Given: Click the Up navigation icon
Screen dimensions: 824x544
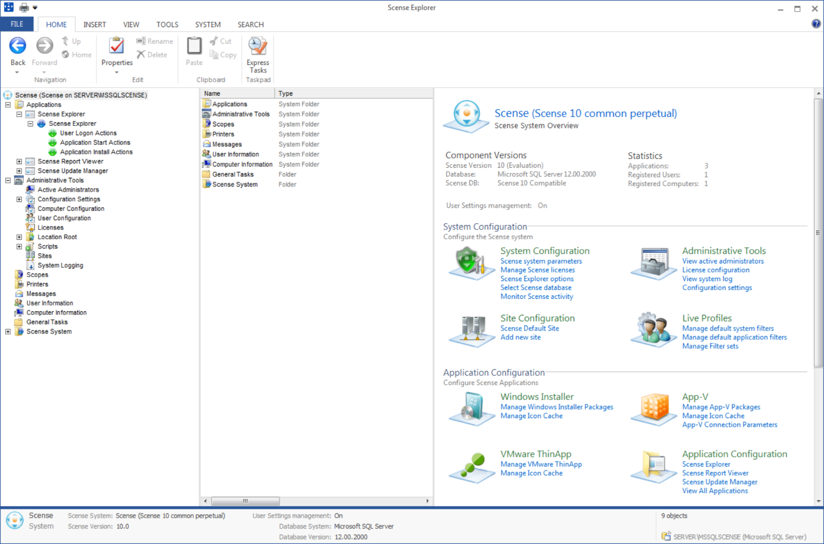Looking at the screenshot, I should point(65,41).
